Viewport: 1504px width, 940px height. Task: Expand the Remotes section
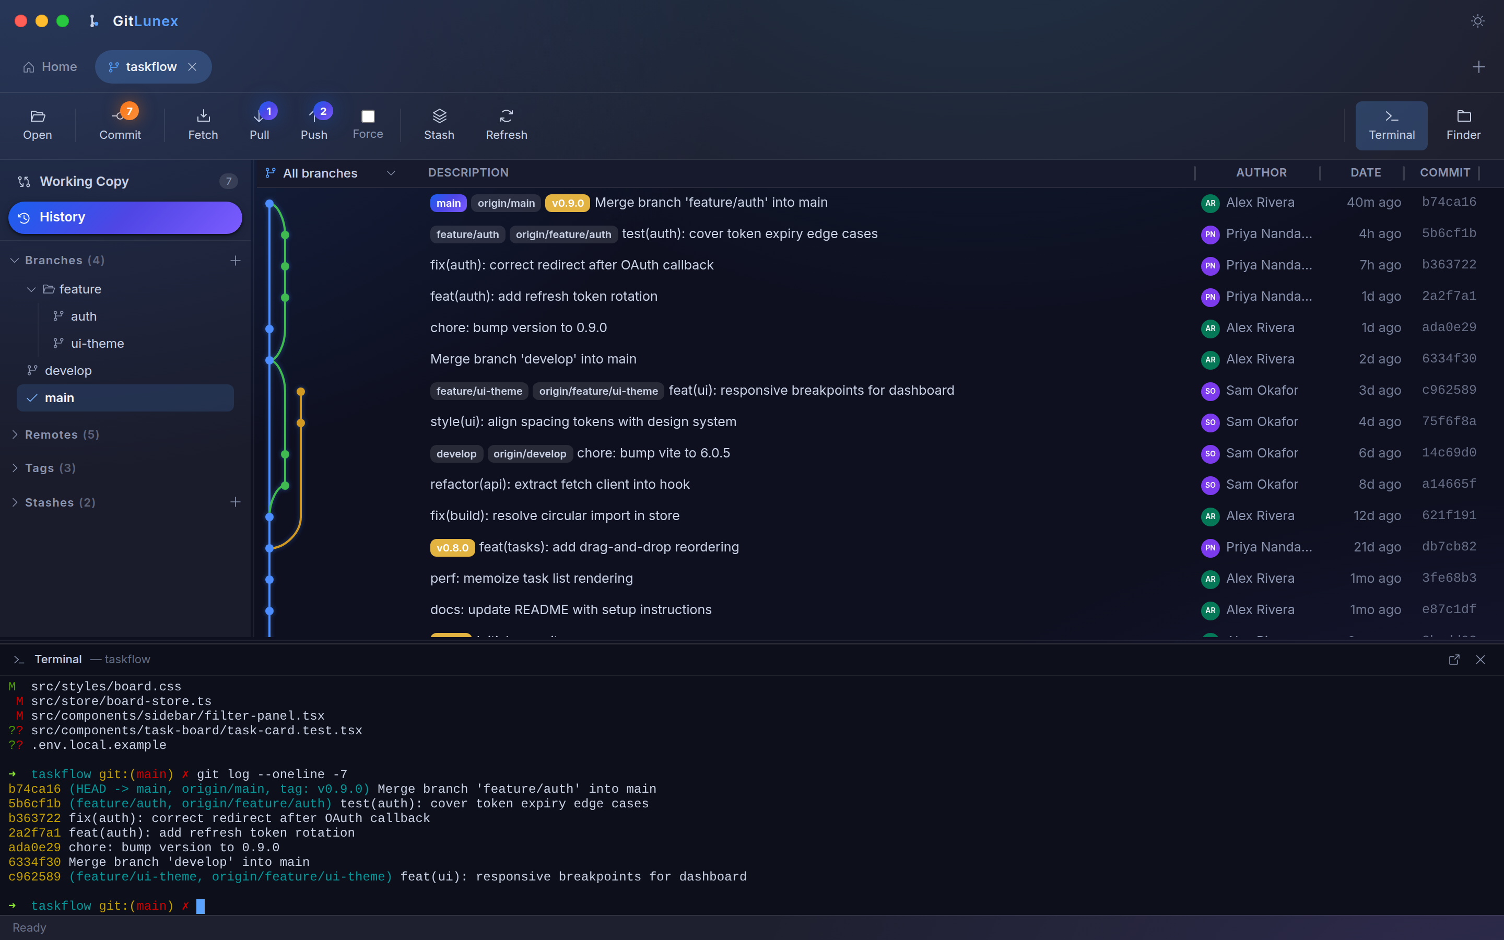pyautogui.click(x=15, y=434)
